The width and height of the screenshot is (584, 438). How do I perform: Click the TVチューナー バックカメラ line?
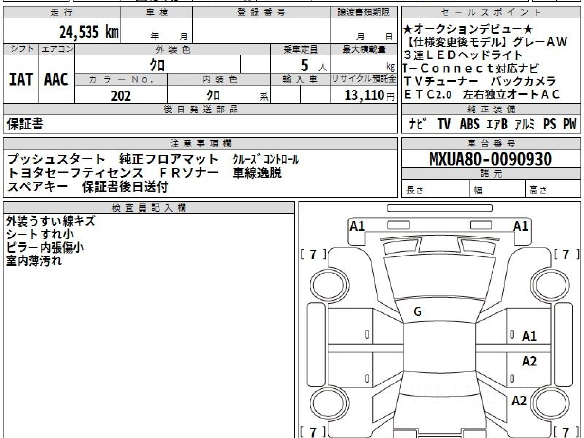point(480,82)
